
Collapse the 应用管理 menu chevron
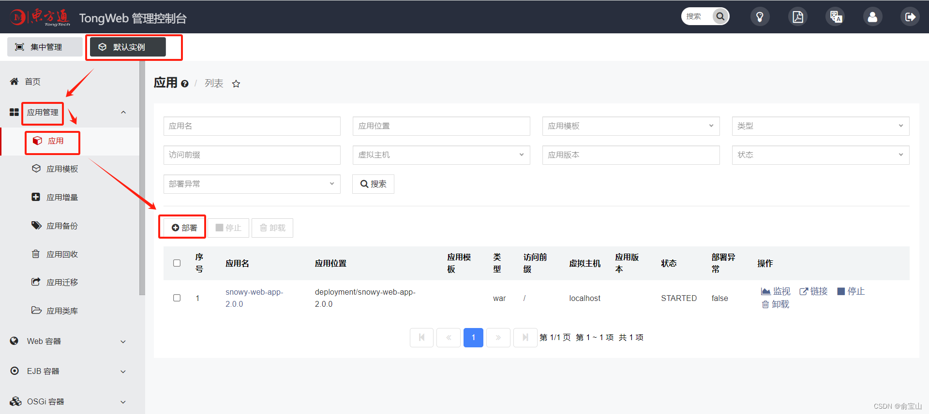(123, 112)
